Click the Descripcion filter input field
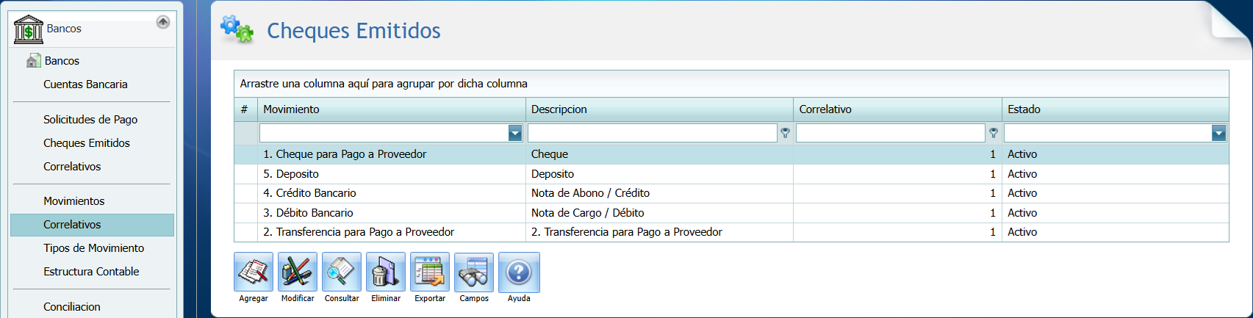 click(x=653, y=133)
